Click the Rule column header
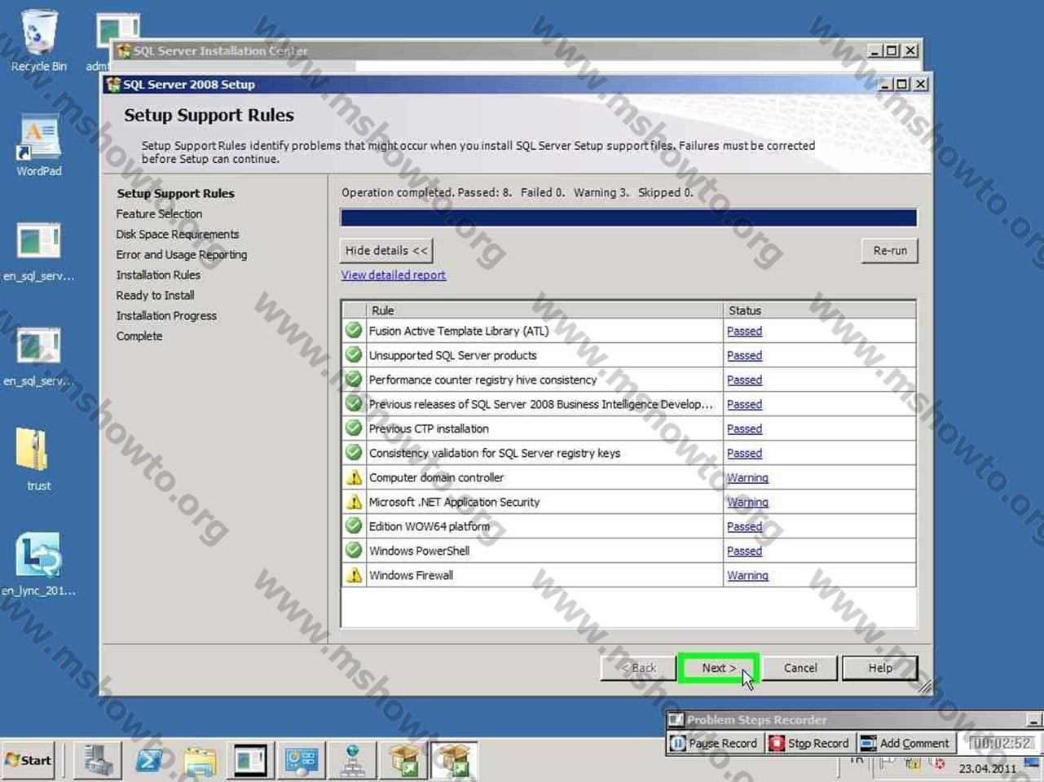Image resolution: width=1044 pixels, height=782 pixels. tap(544, 310)
